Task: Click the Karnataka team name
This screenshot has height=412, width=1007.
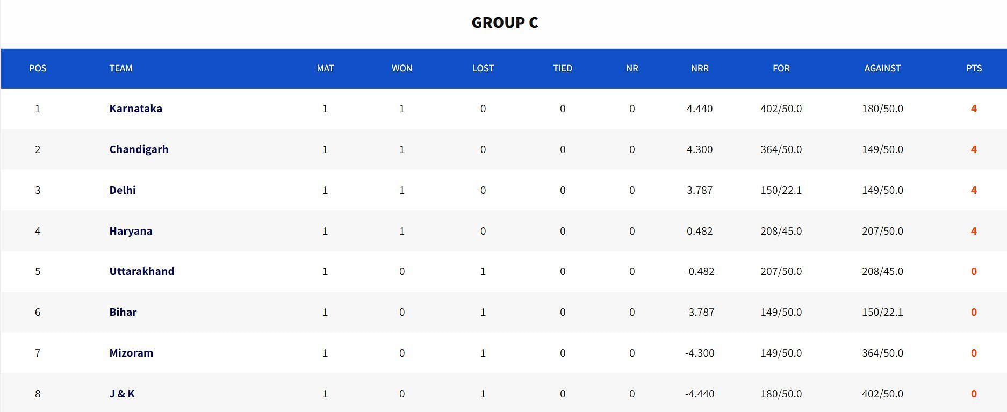Action: coord(135,109)
